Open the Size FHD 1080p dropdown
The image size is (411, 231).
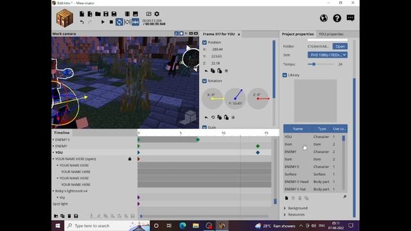click(x=328, y=55)
